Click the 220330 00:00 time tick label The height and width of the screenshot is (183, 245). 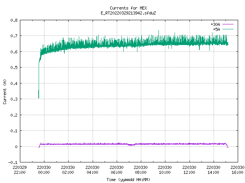[44, 170]
